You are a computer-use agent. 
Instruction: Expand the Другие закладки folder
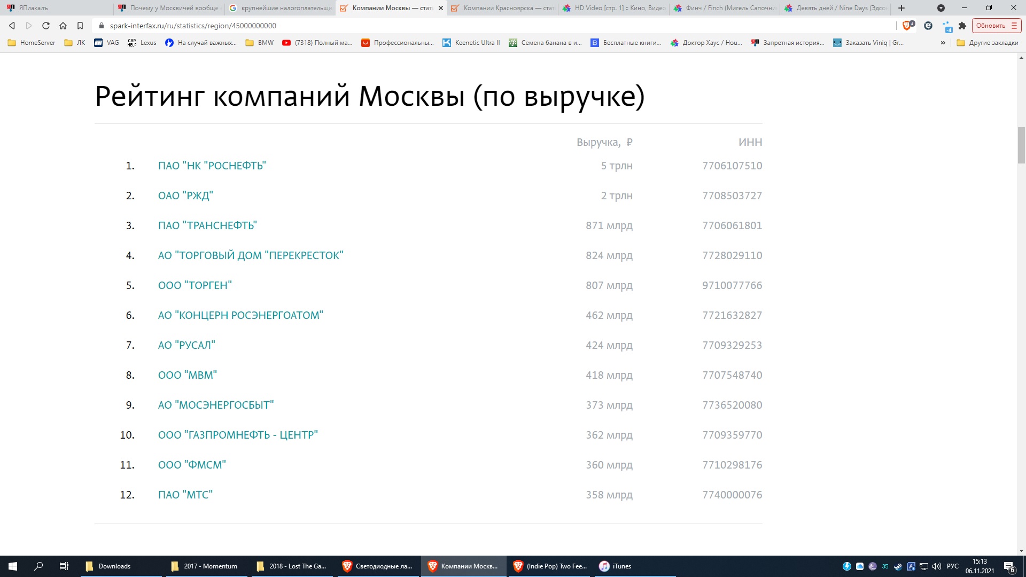coord(988,43)
